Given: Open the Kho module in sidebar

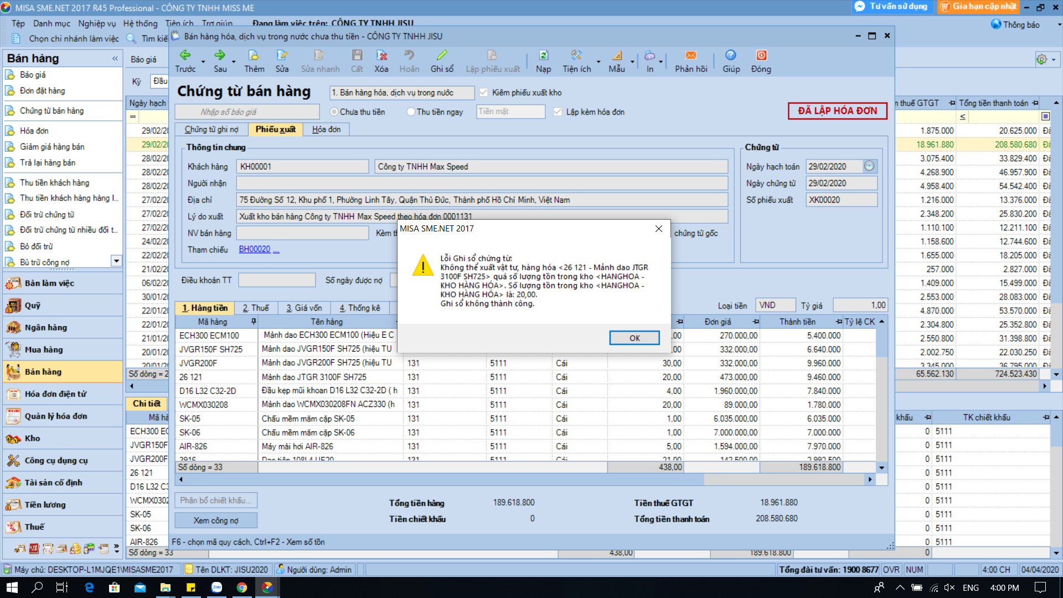Looking at the screenshot, I should pyautogui.click(x=32, y=438).
